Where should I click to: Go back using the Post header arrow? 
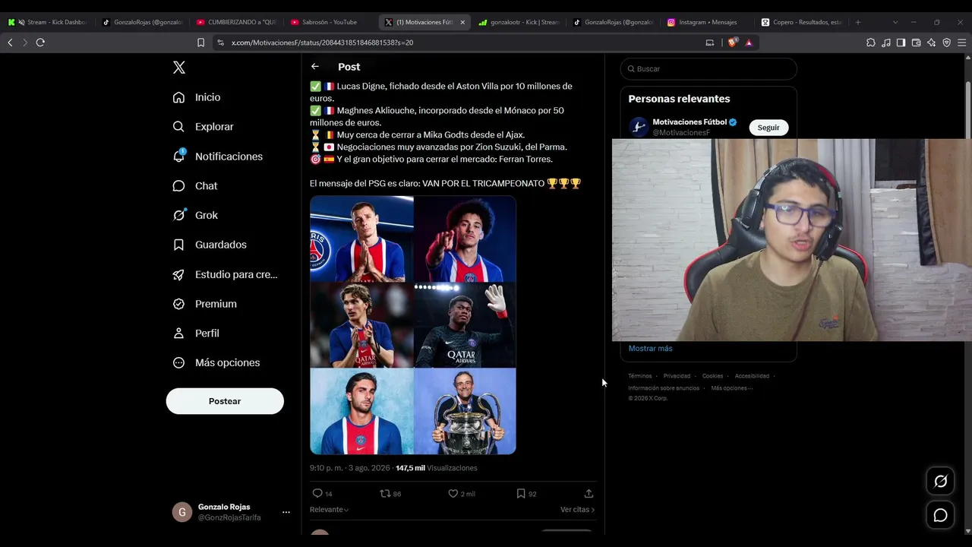[315, 67]
